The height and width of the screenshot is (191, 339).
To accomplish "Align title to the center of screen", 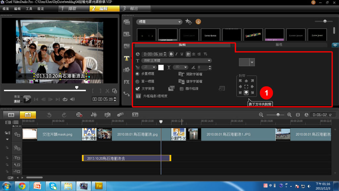I will [246, 87].
